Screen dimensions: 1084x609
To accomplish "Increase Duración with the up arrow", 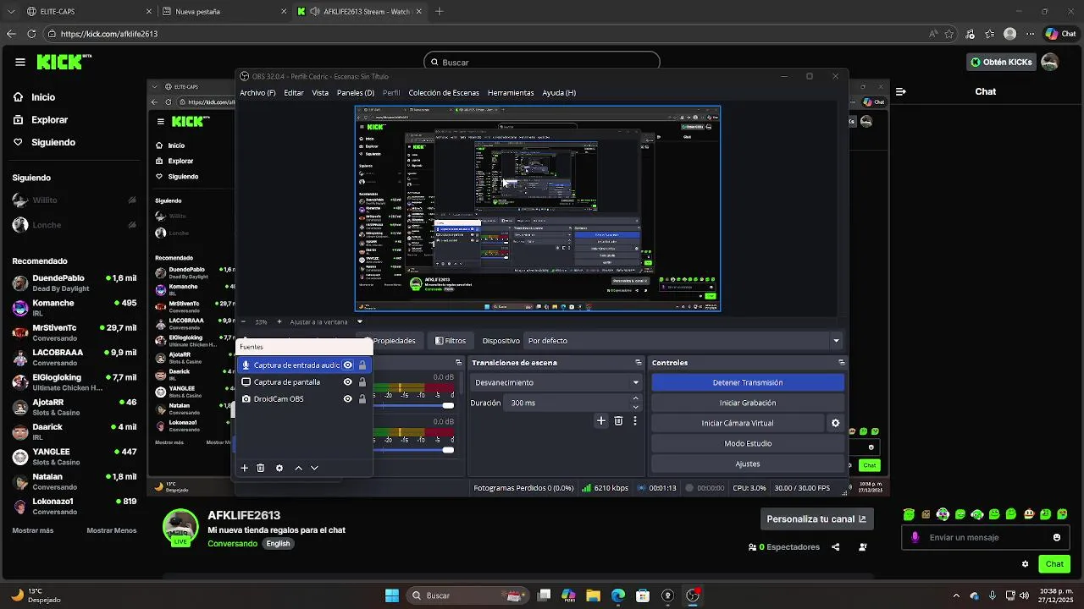I will coord(636,399).
